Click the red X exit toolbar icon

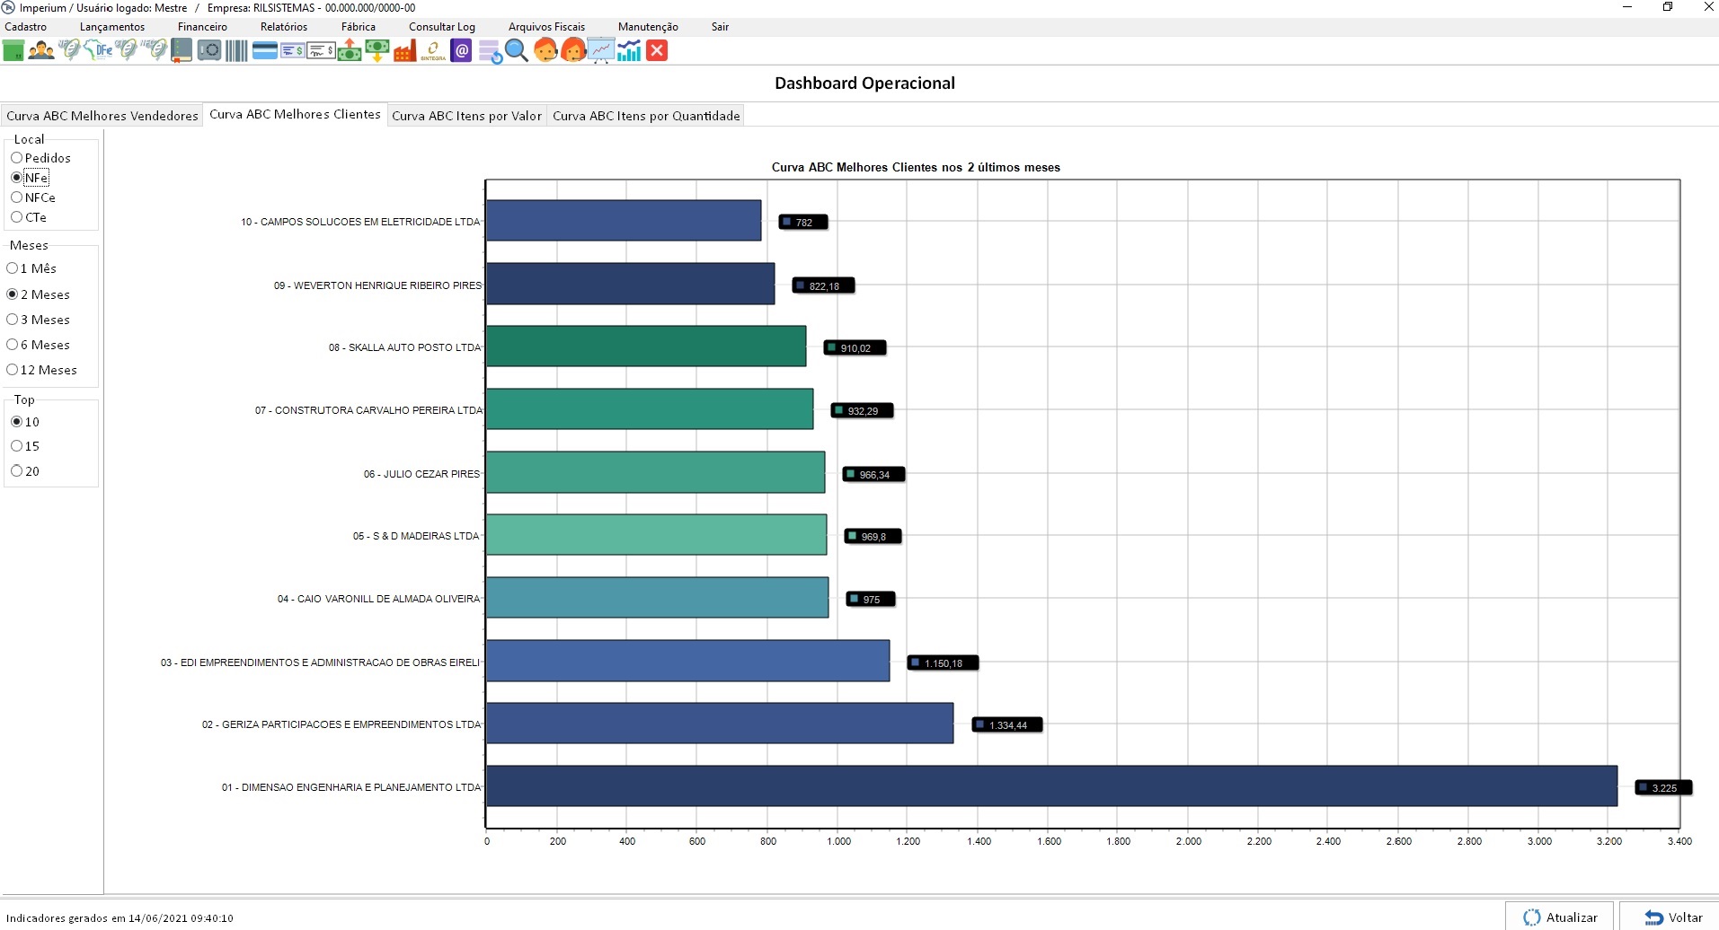pyautogui.click(x=657, y=50)
